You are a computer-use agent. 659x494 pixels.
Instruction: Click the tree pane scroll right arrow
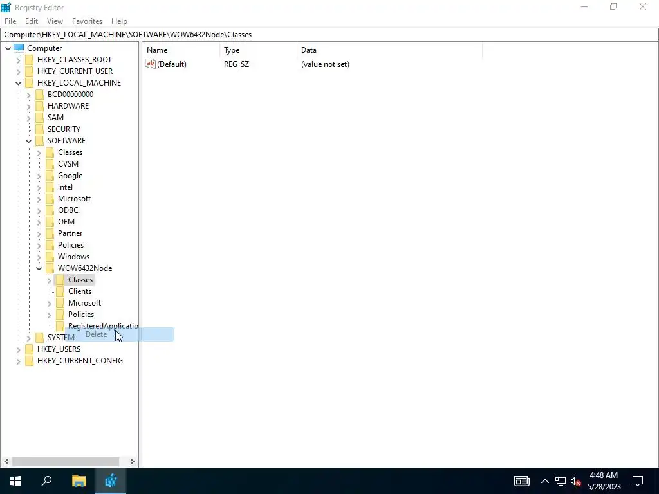coord(133,461)
